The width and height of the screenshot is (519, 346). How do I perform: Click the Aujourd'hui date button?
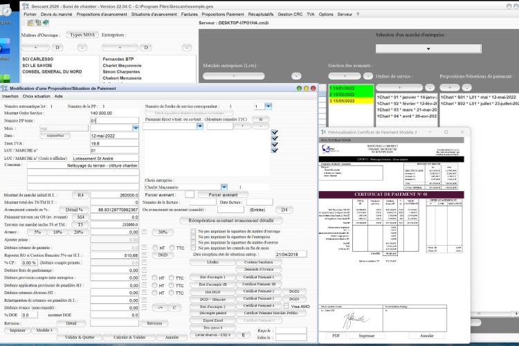click(x=55, y=136)
